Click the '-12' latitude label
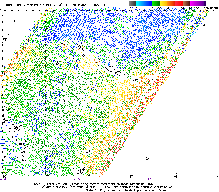 click(x=3, y=42)
